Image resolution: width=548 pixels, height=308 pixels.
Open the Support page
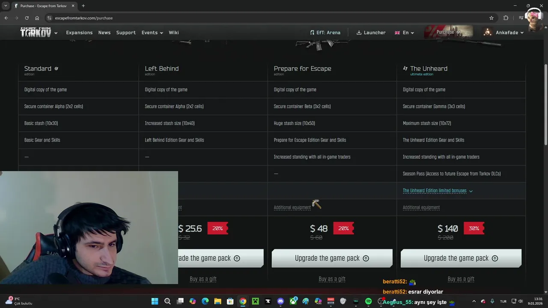coord(126,33)
